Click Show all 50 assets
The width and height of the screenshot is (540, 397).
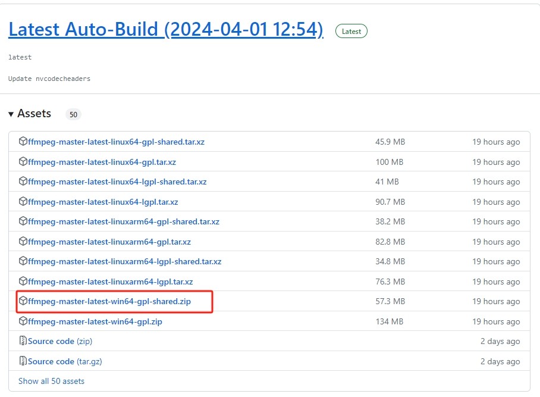pos(51,381)
